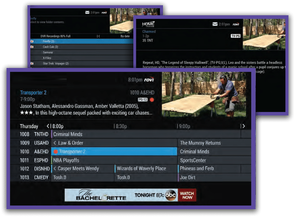Select the 8:30p Tosh.0 listing
This screenshot has height=217, width=295.
coord(146,177)
